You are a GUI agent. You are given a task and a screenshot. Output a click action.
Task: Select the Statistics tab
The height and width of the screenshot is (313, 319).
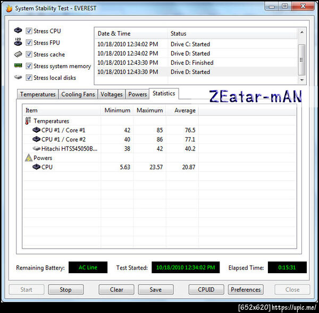point(164,94)
